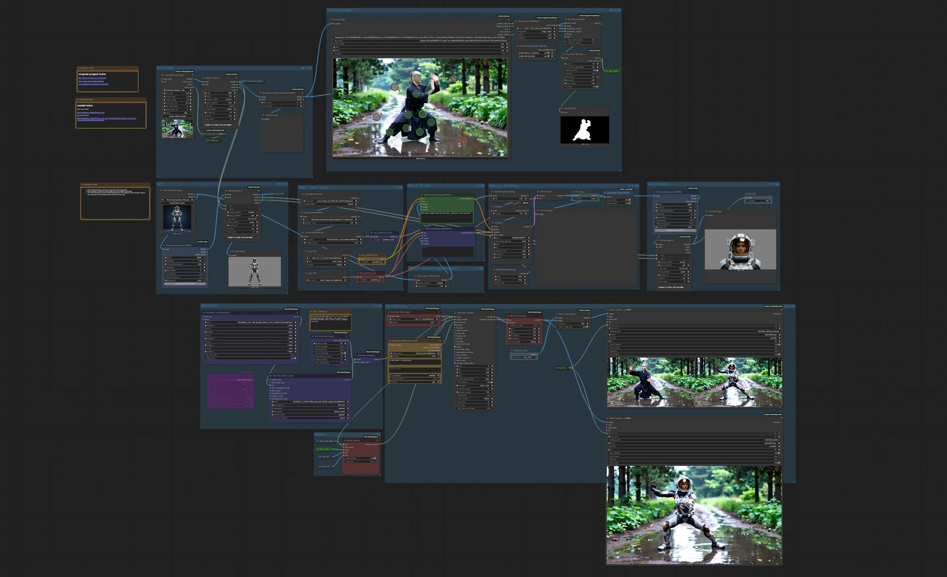Click the black-and-white MaskPreview thumbnail
The height and width of the screenshot is (577, 947).
click(x=584, y=130)
